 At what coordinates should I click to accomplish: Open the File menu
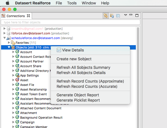pyautogui.click(x=59, y=3)
